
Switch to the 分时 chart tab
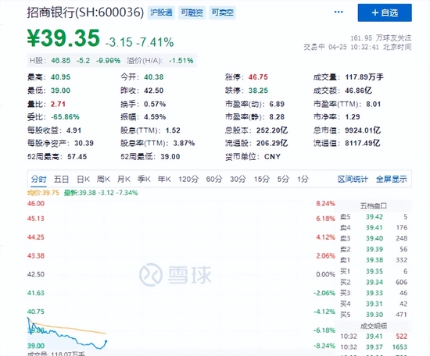(38, 180)
